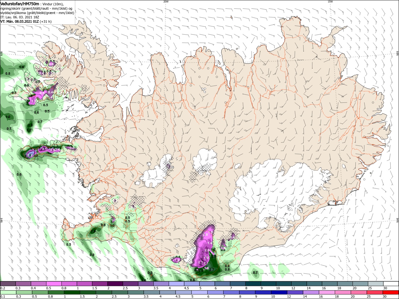Click the white 30 swatch on snow scale
This screenshot has height=299, width=399.
click(390, 284)
